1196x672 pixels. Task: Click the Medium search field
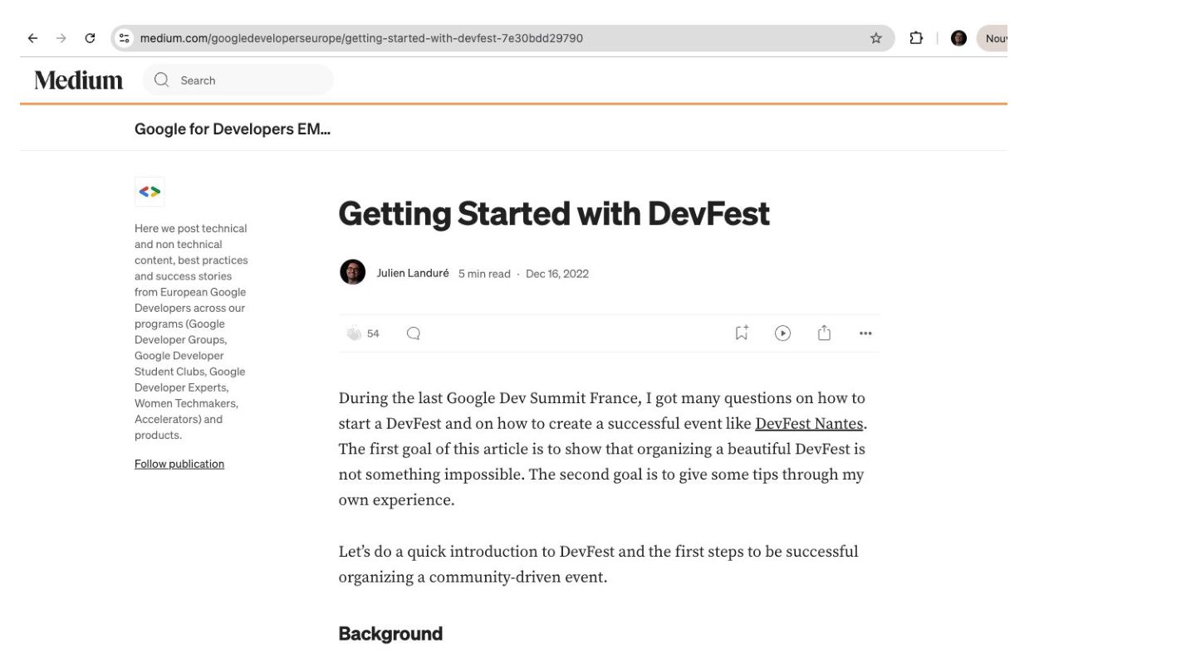click(x=238, y=80)
